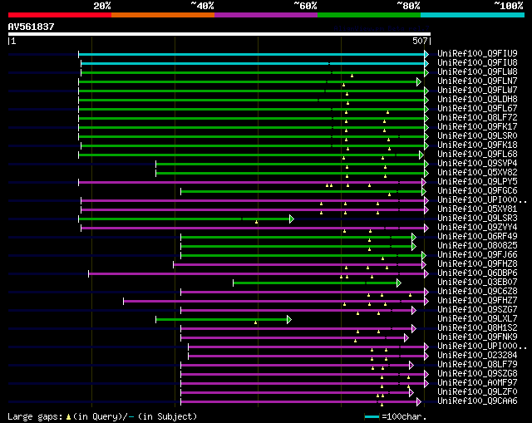
Task: Select the UniRef100_Q9CAA6 label
Action: tap(477, 401)
